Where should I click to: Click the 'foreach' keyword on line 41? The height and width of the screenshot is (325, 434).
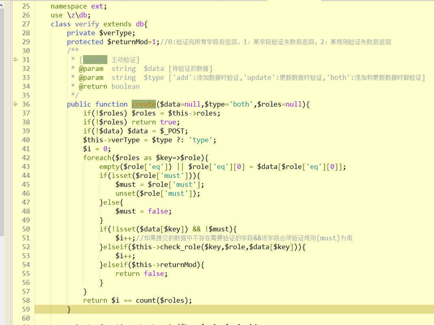[97, 158]
